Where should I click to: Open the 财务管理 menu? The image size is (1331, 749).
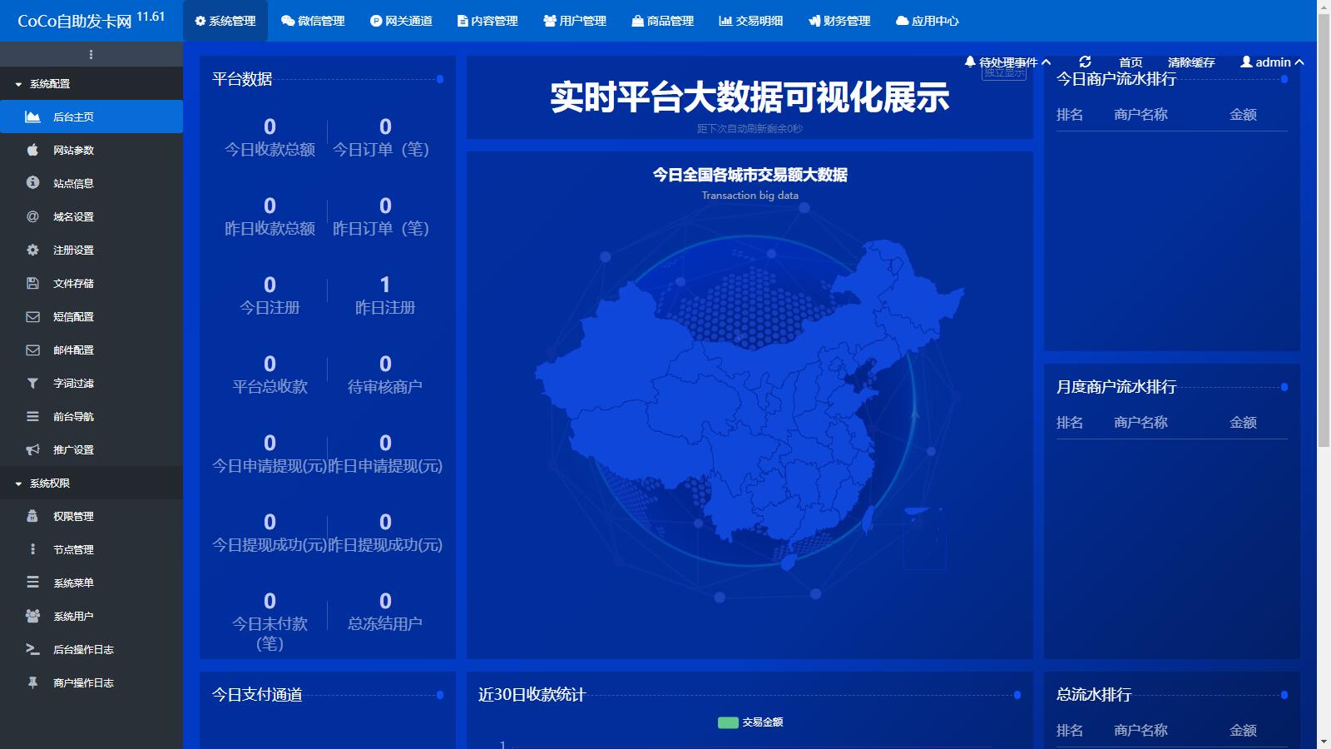point(839,22)
